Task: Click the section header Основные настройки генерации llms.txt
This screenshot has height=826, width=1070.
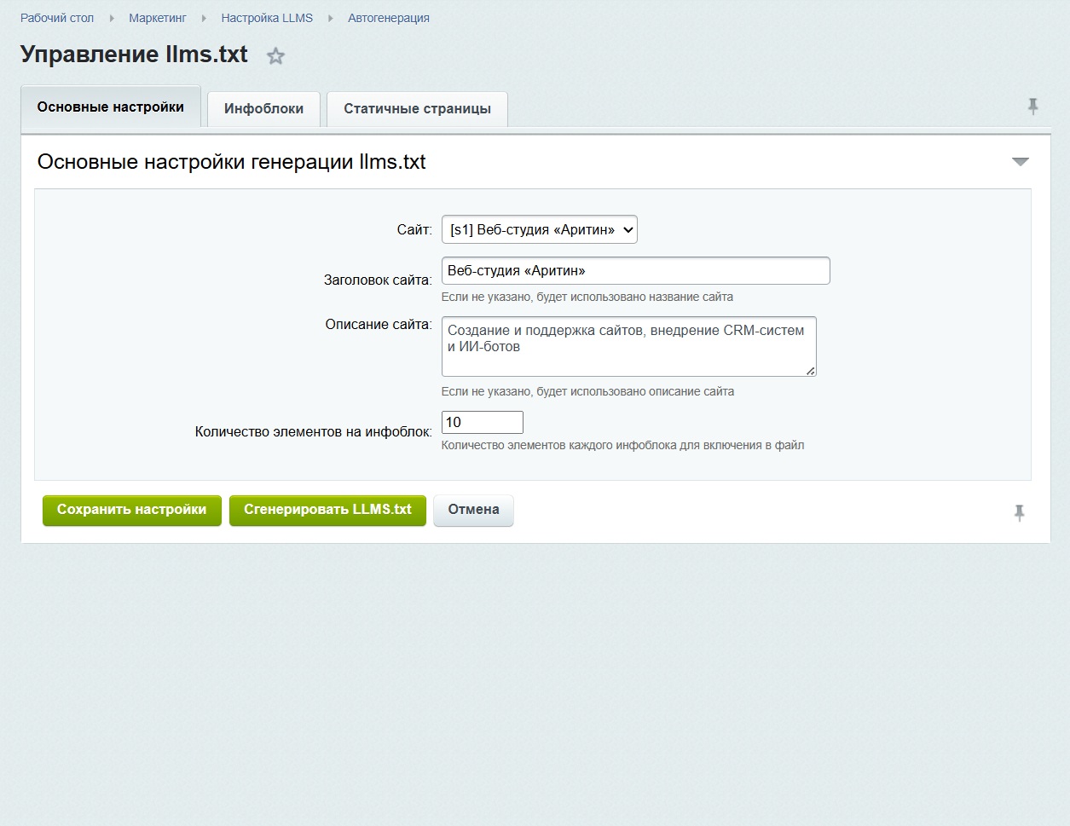Action: click(230, 162)
